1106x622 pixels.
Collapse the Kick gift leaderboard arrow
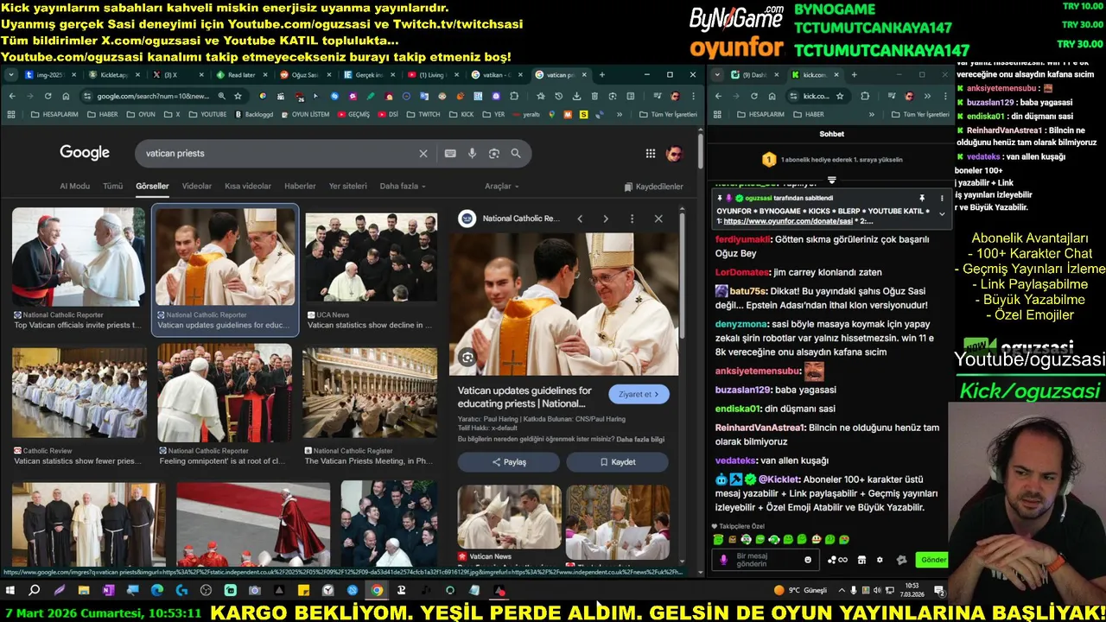pyautogui.click(x=832, y=180)
